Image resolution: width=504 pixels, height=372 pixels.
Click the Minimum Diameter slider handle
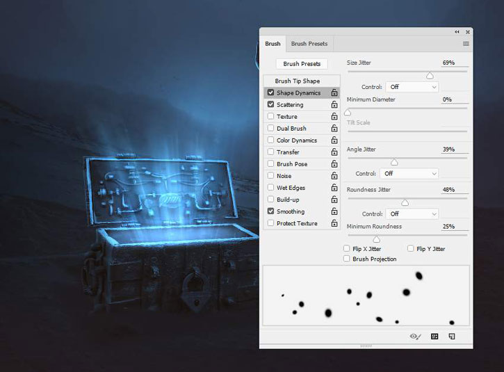[348, 113]
